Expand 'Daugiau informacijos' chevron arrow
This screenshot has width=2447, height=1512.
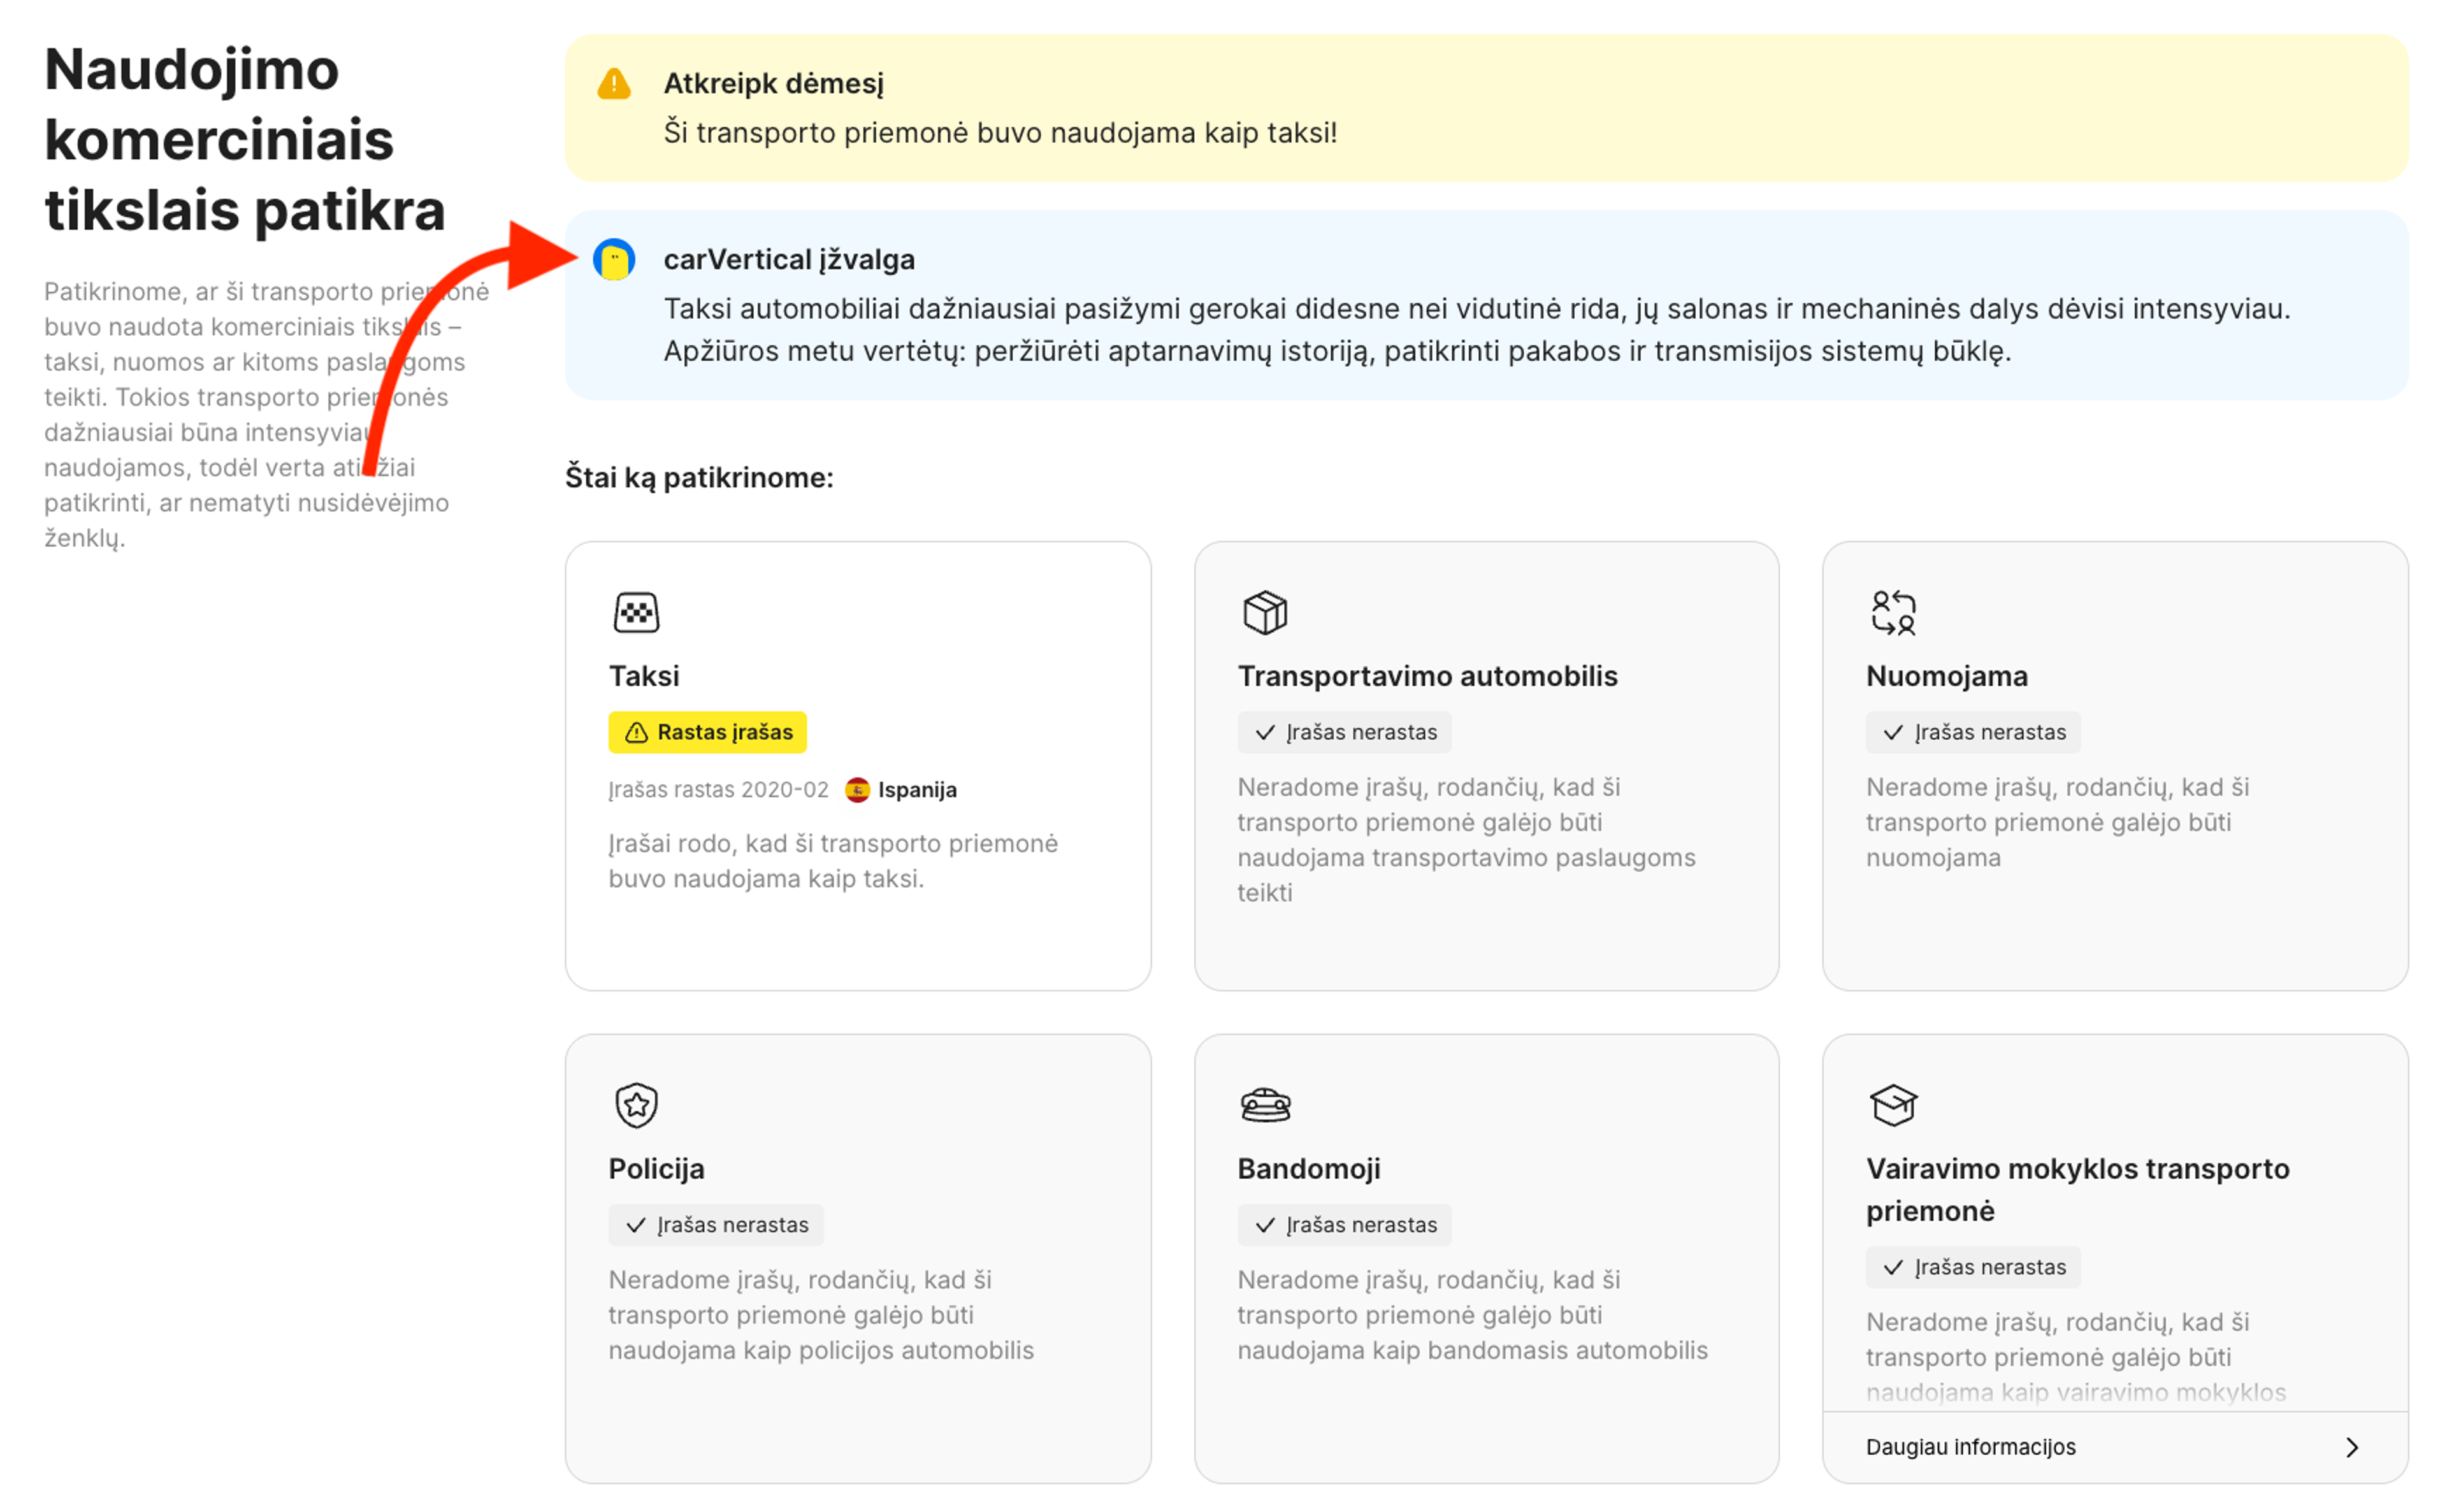pyautogui.click(x=2352, y=1447)
